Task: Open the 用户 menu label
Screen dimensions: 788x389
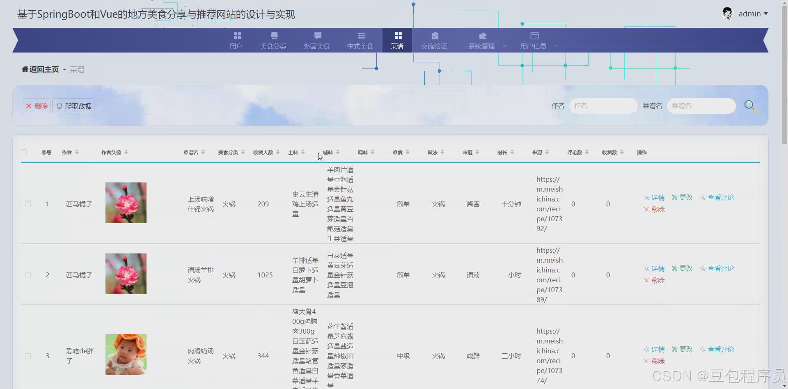Action: click(x=236, y=46)
